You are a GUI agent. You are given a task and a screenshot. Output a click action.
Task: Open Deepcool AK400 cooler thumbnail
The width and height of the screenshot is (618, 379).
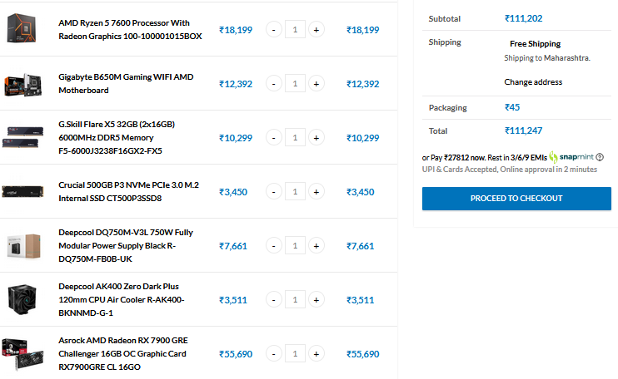pos(22,299)
